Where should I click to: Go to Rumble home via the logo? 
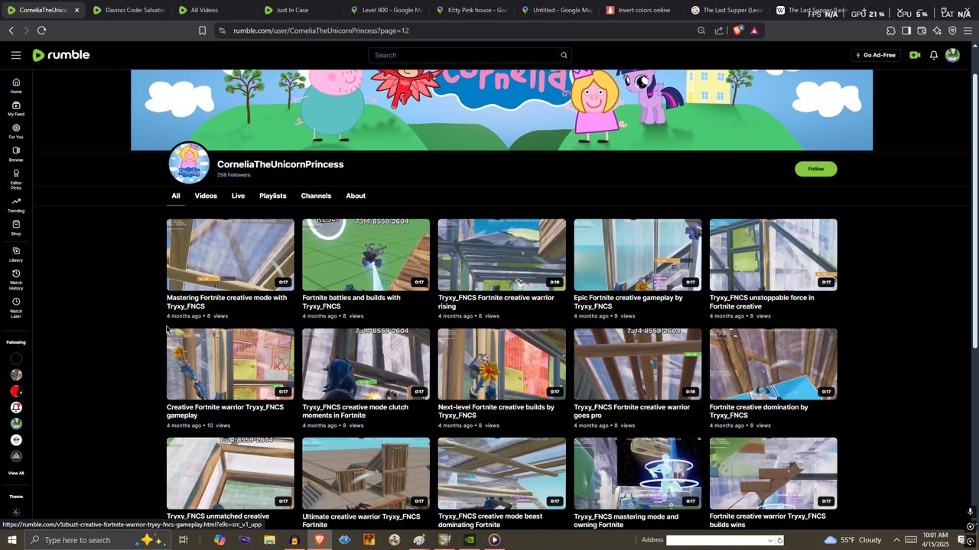pos(61,55)
